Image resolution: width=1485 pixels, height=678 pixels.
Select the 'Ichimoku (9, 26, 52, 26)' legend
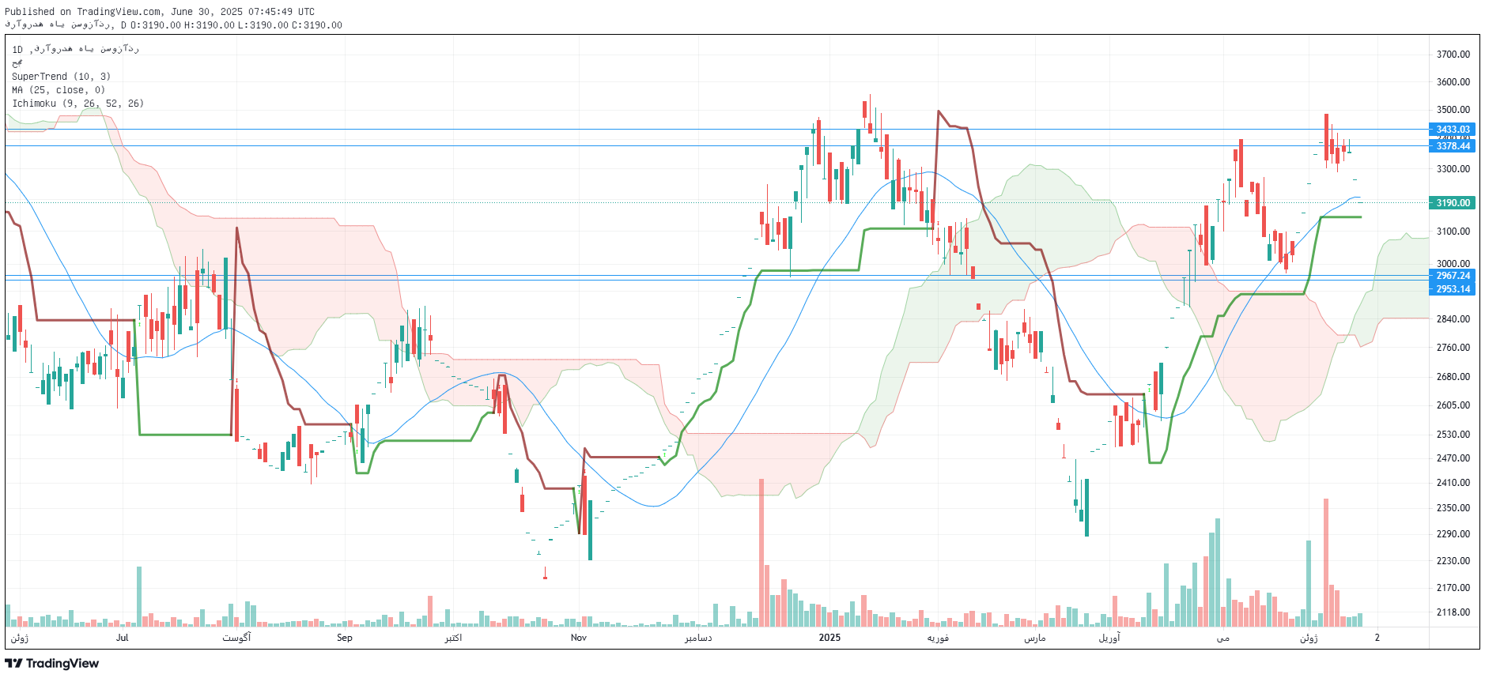point(77,104)
